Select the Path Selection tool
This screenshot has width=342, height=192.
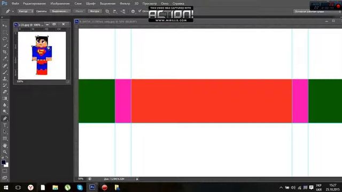(5, 132)
